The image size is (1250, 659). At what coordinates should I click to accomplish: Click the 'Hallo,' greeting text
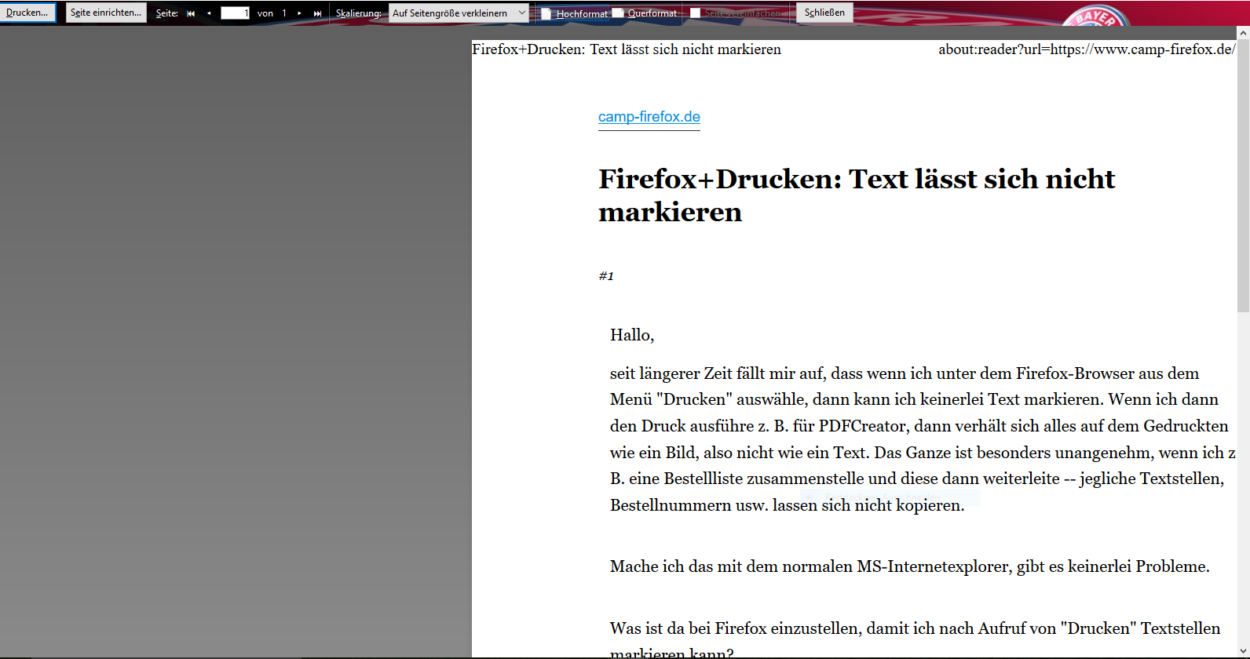[632, 335]
